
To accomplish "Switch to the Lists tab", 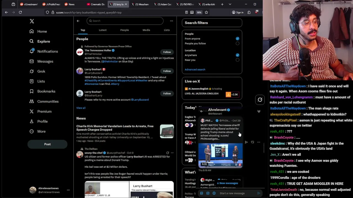I will pyautogui.click(x=167, y=30).
